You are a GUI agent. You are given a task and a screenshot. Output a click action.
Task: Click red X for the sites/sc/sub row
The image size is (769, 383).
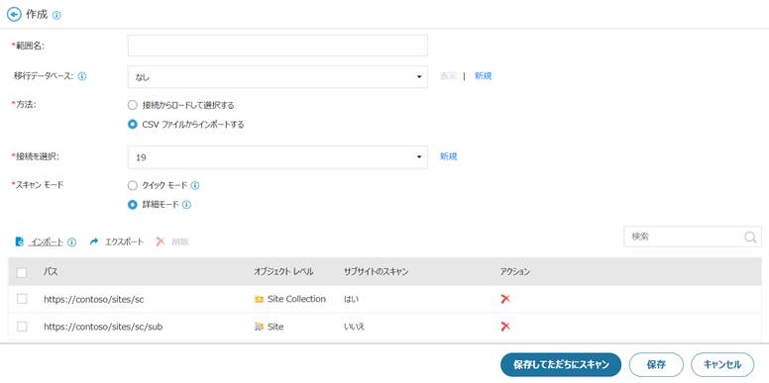coord(505,327)
